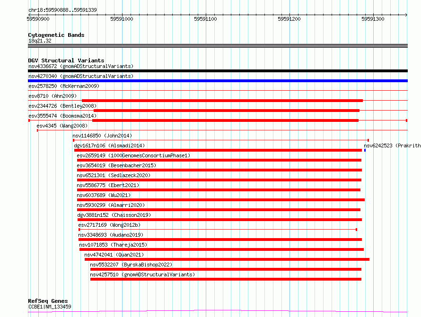Click the DGV Structural Variants track title
Viewport: 421px width, 317px height.
click(x=66, y=60)
